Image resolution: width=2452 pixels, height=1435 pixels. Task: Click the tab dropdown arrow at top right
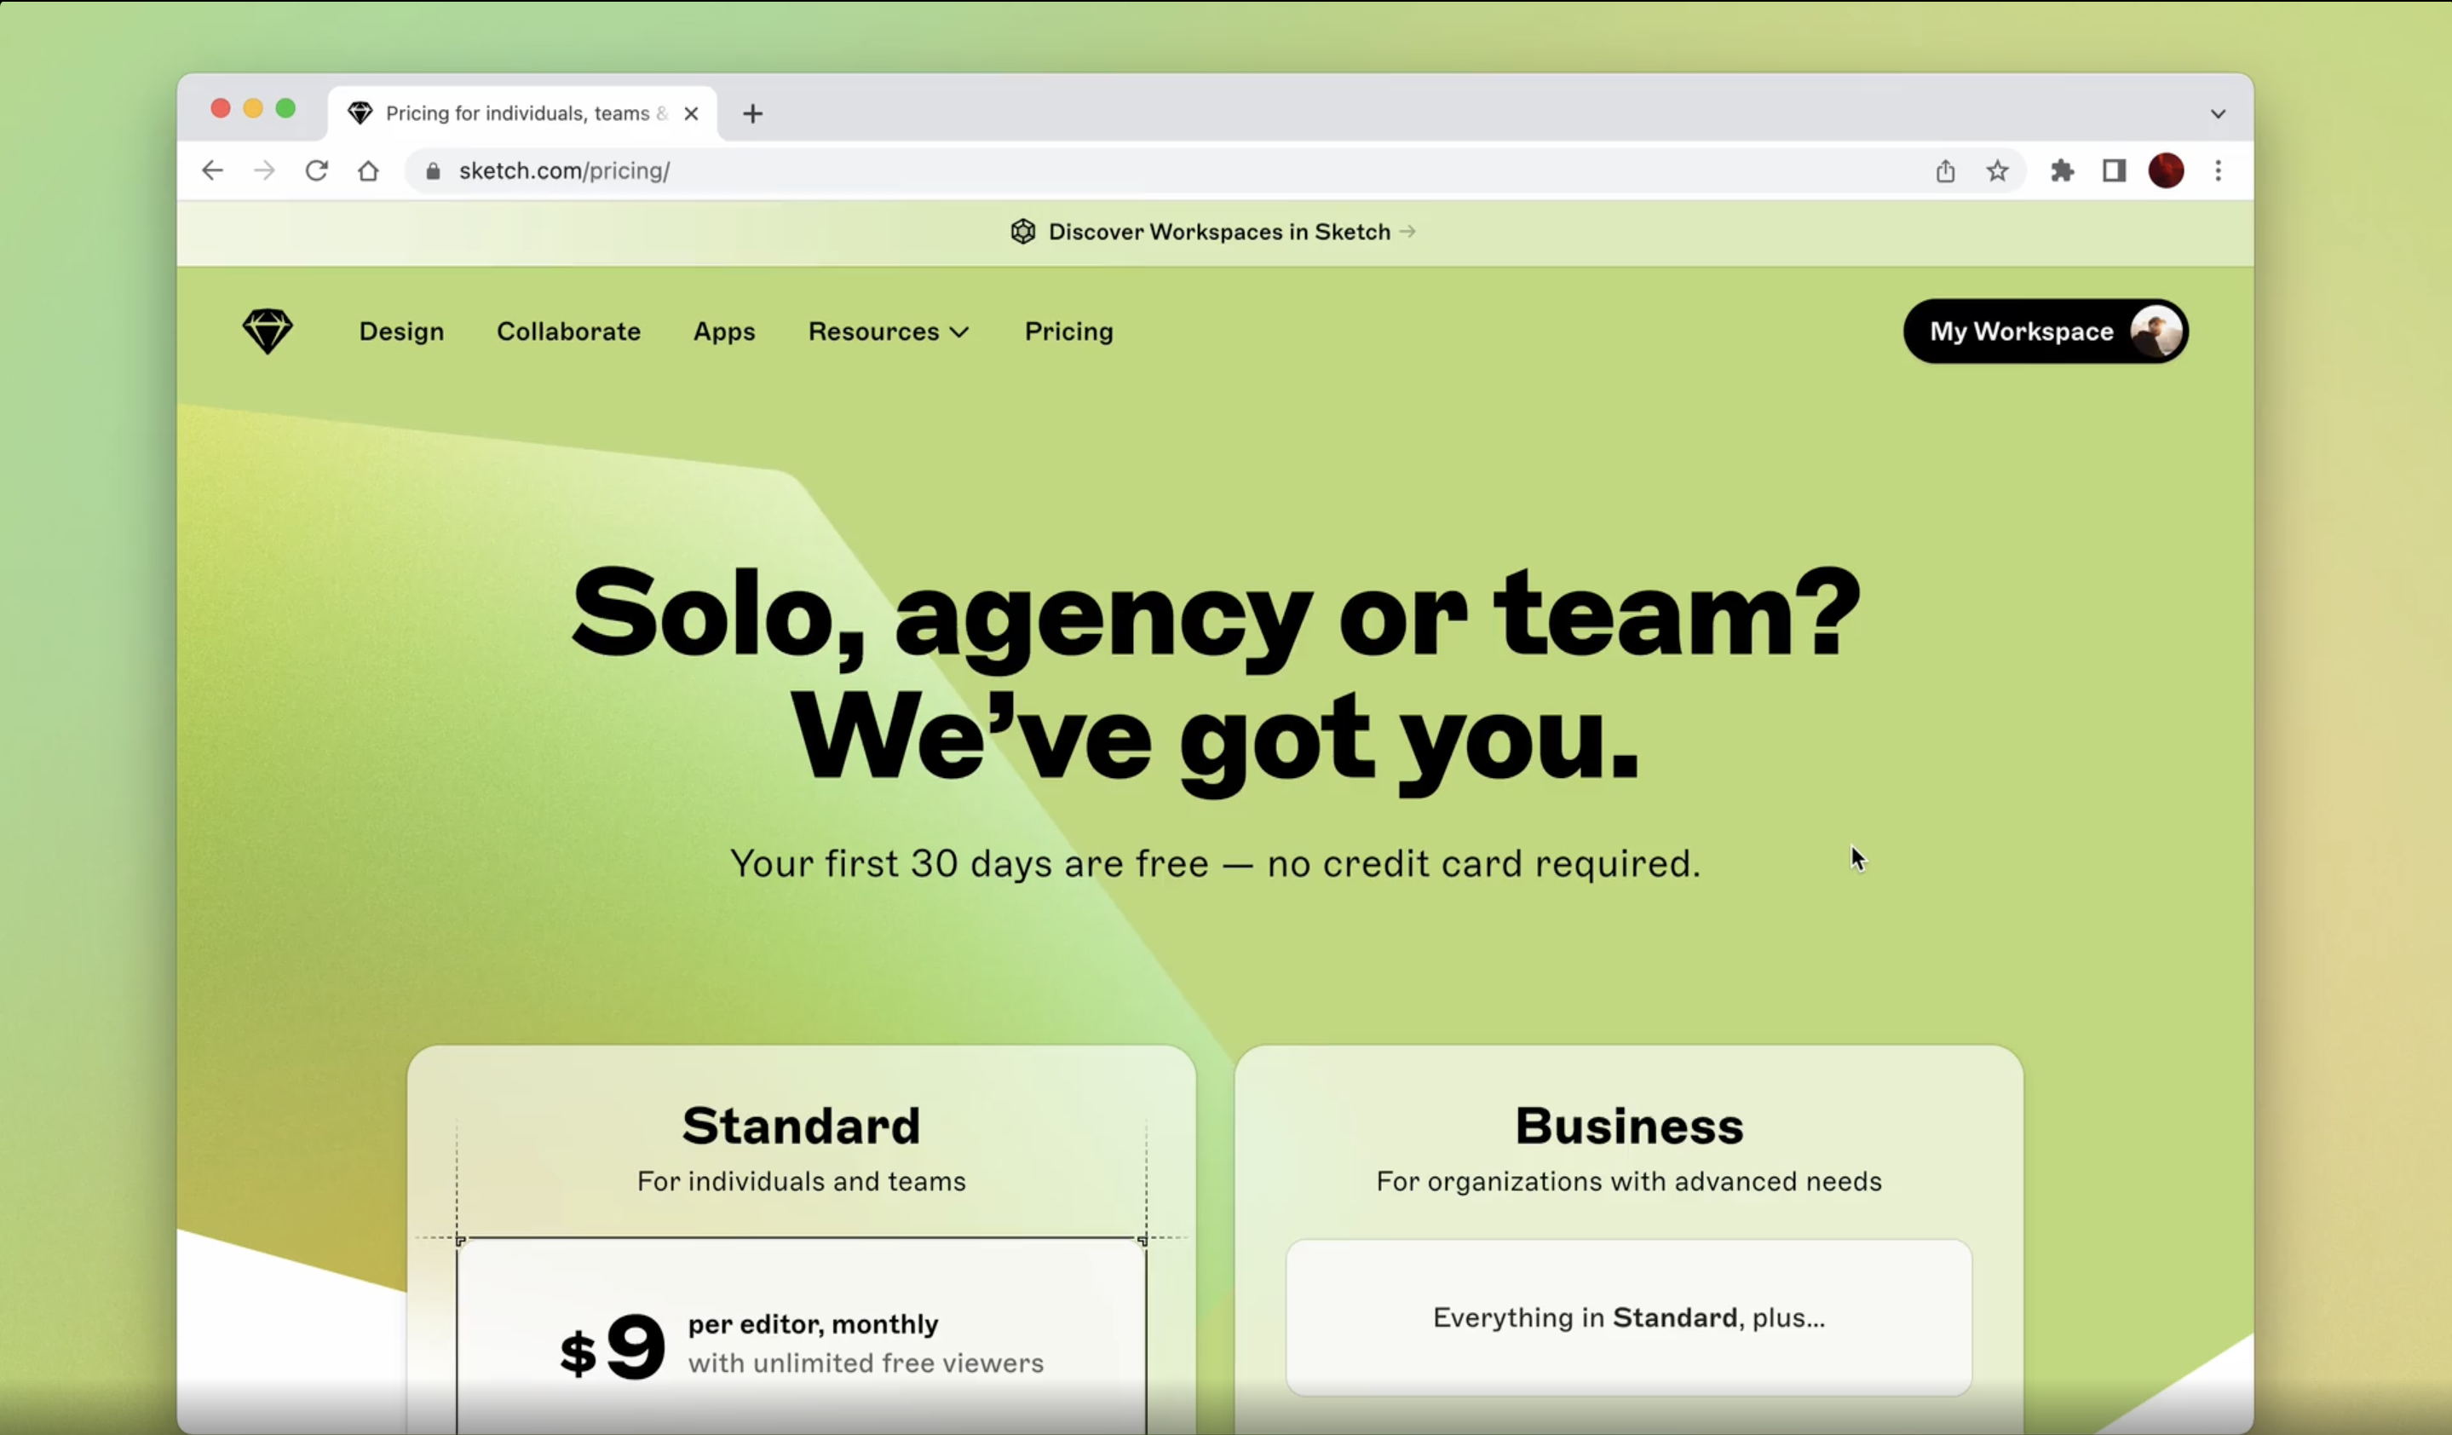point(2218,112)
